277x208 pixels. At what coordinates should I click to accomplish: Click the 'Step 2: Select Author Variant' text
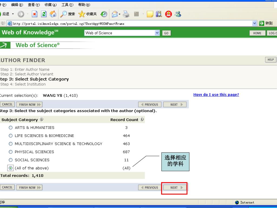click(x=27, y=74)
